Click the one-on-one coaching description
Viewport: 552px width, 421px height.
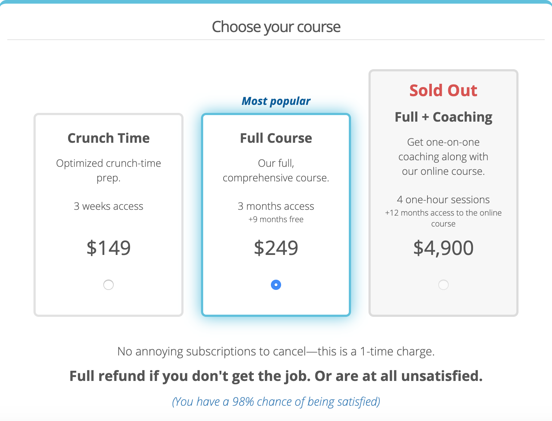click(443, 157)
